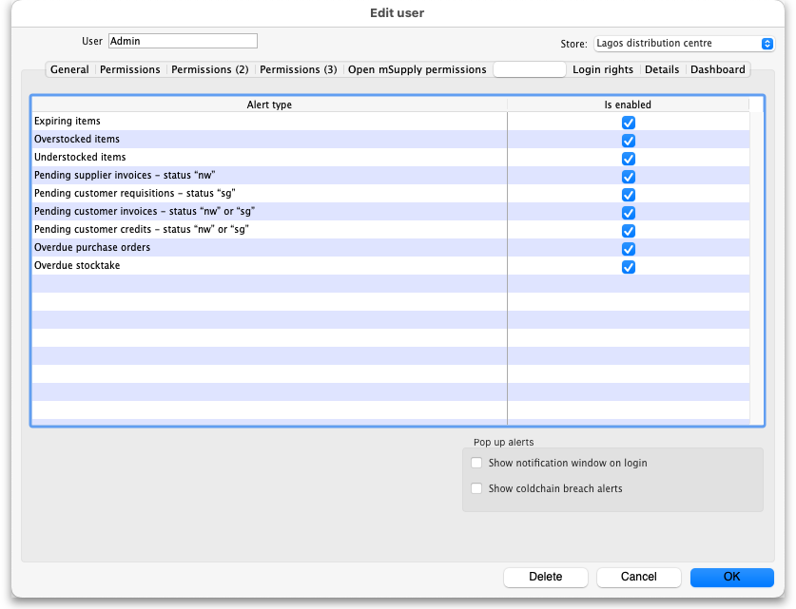Open the Store dropdown menu
The width and height of the screenshot is (796, 609).
point(684,44)
